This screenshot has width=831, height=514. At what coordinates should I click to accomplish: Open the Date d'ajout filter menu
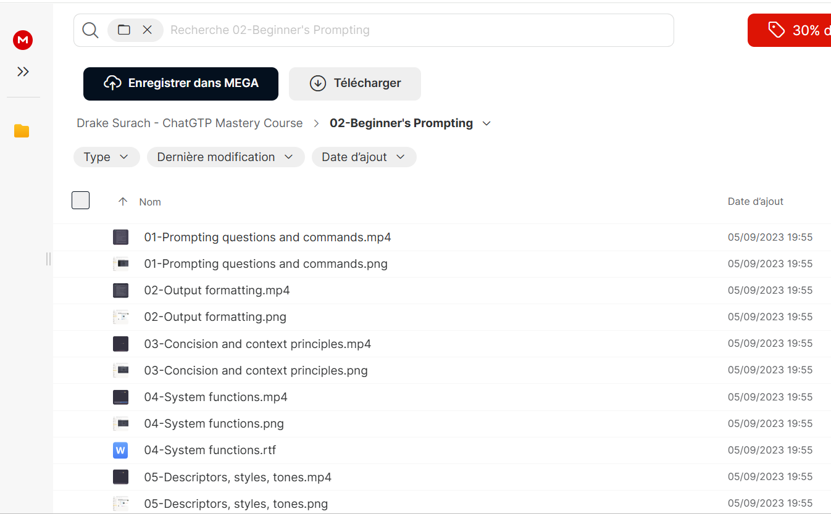click(364, 157)
